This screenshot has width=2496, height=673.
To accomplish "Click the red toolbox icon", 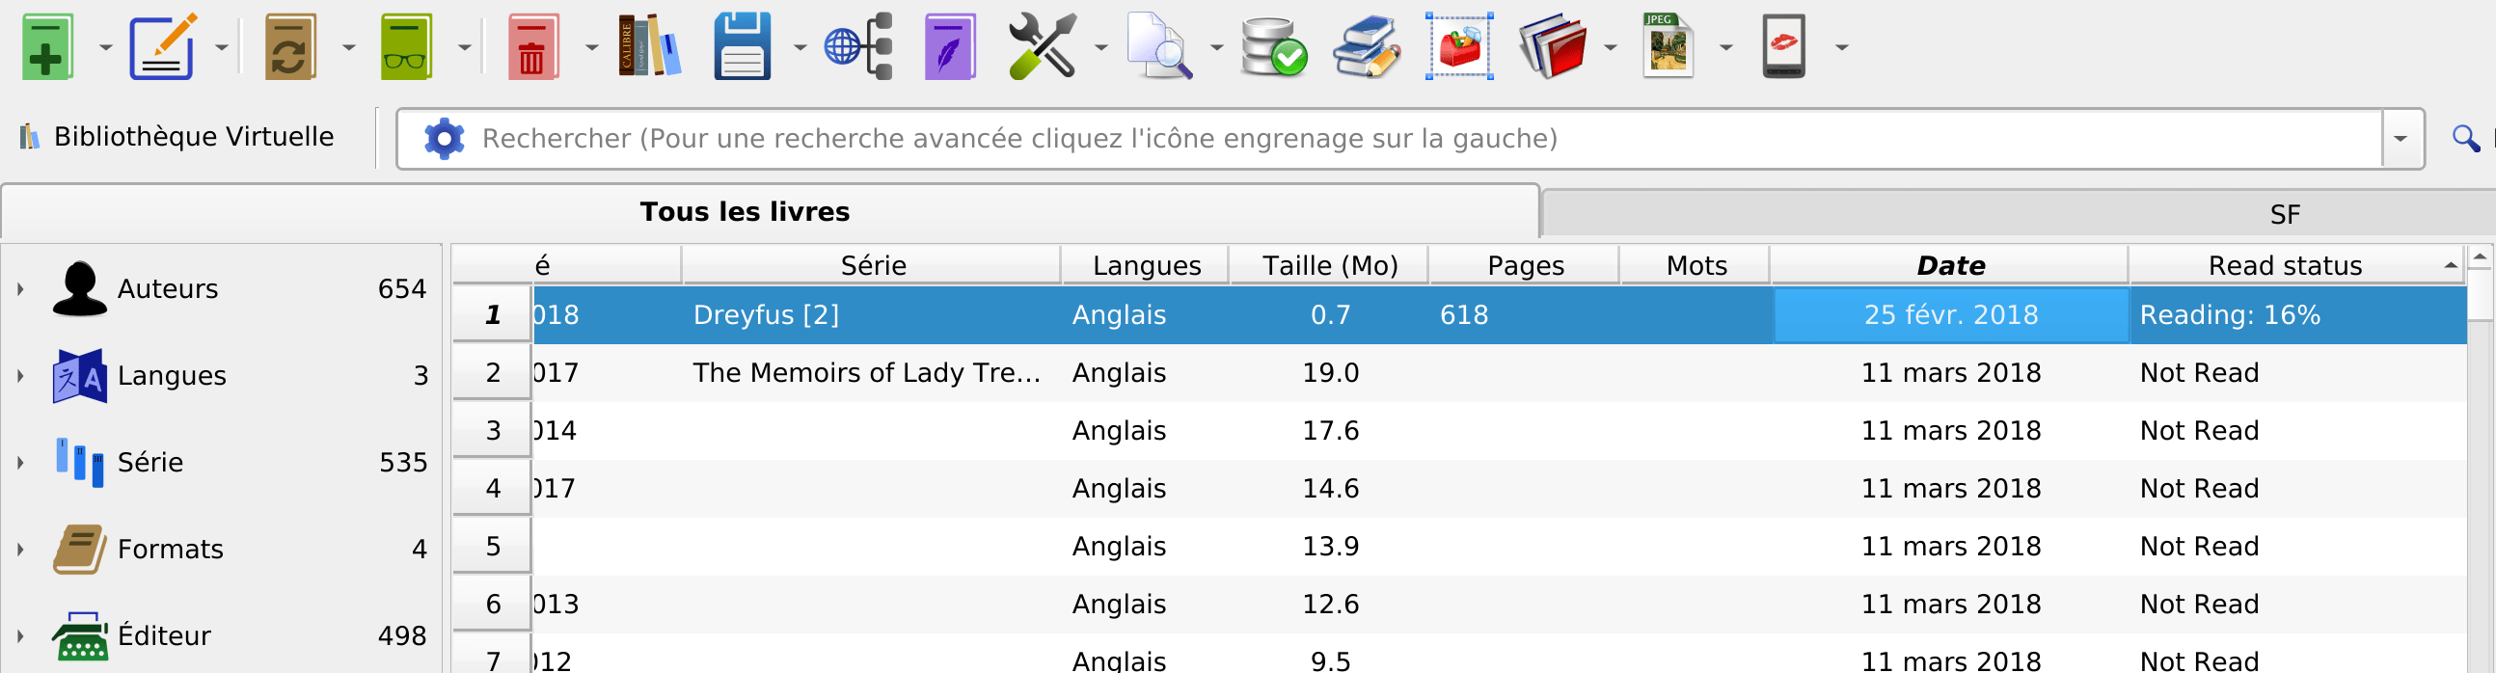I will 1459,45.
